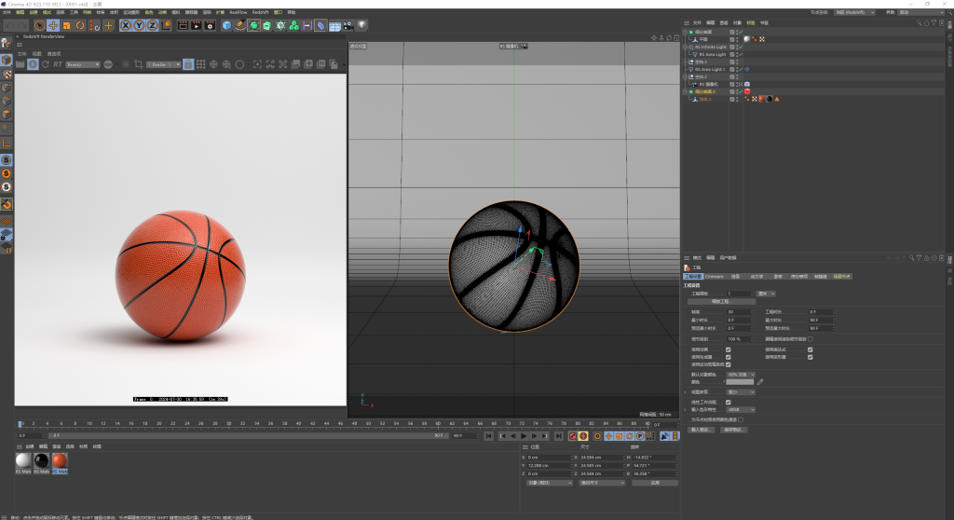Add a Camera object from toolbar
This screenshot has width=954, height=520.
click(x=348, y=25)
